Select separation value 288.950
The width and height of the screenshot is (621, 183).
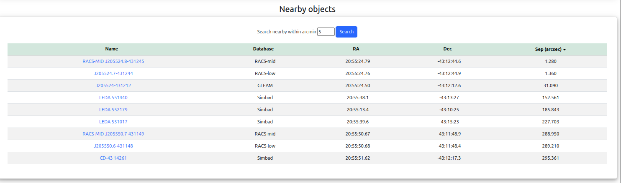(x=551, y=134)
